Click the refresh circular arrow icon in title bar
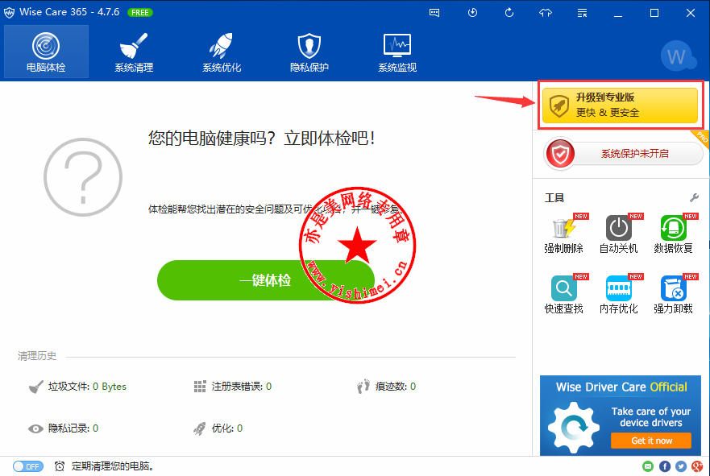The width and height of the screenshot is (710, 476). coord(509,13)
